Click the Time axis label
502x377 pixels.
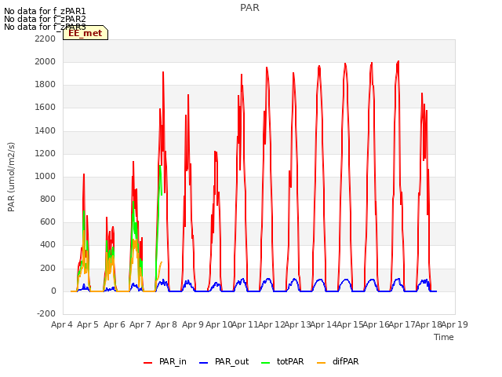[x=444, y=337]
